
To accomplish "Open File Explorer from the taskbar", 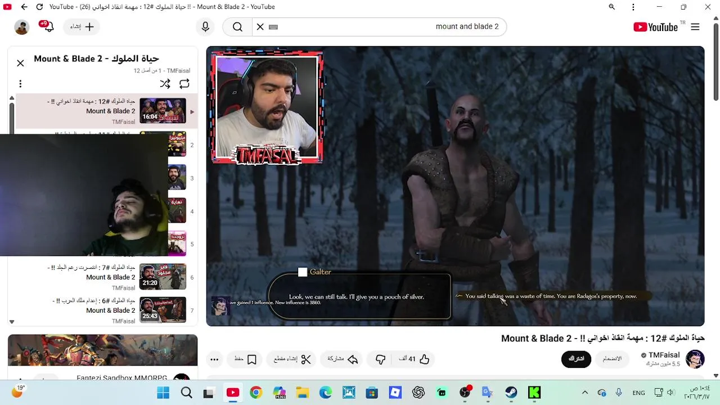I will click(x=302, y=393).
